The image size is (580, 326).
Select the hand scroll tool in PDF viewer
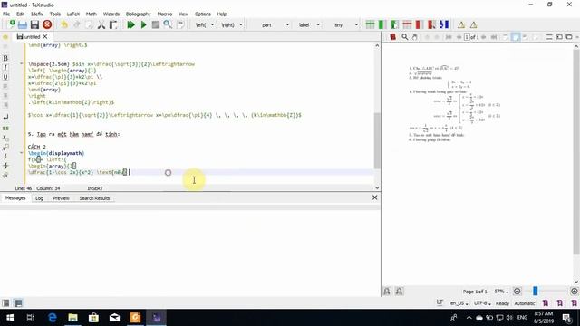pos(415,37)
